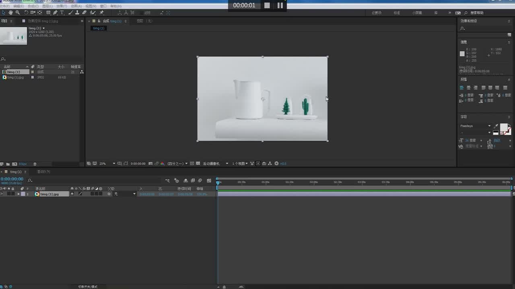This screenshot has height=289, width=515.
Task: Click the center-align icon in Paragraph panel
Action: click(469, 88)
